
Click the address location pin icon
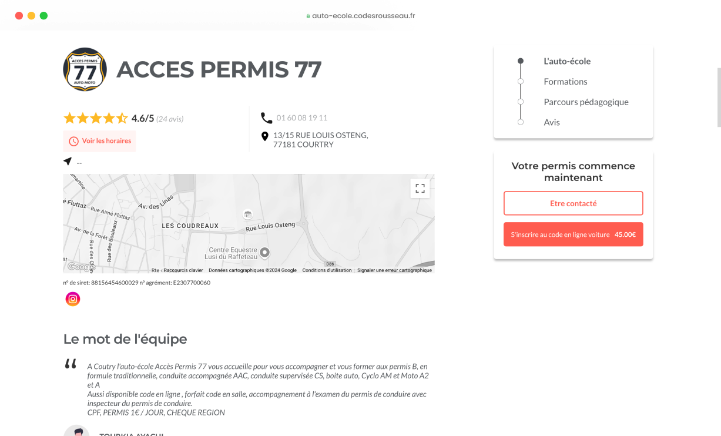point(265,137)
